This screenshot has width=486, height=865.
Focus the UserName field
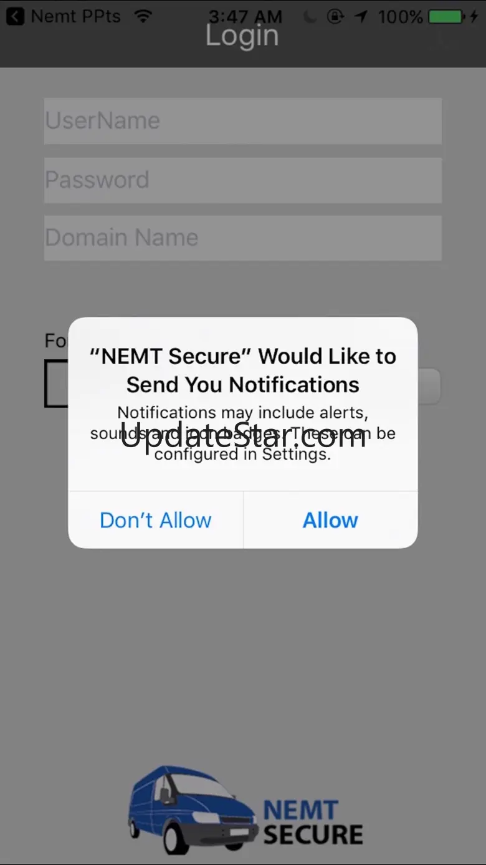[243, 120]
